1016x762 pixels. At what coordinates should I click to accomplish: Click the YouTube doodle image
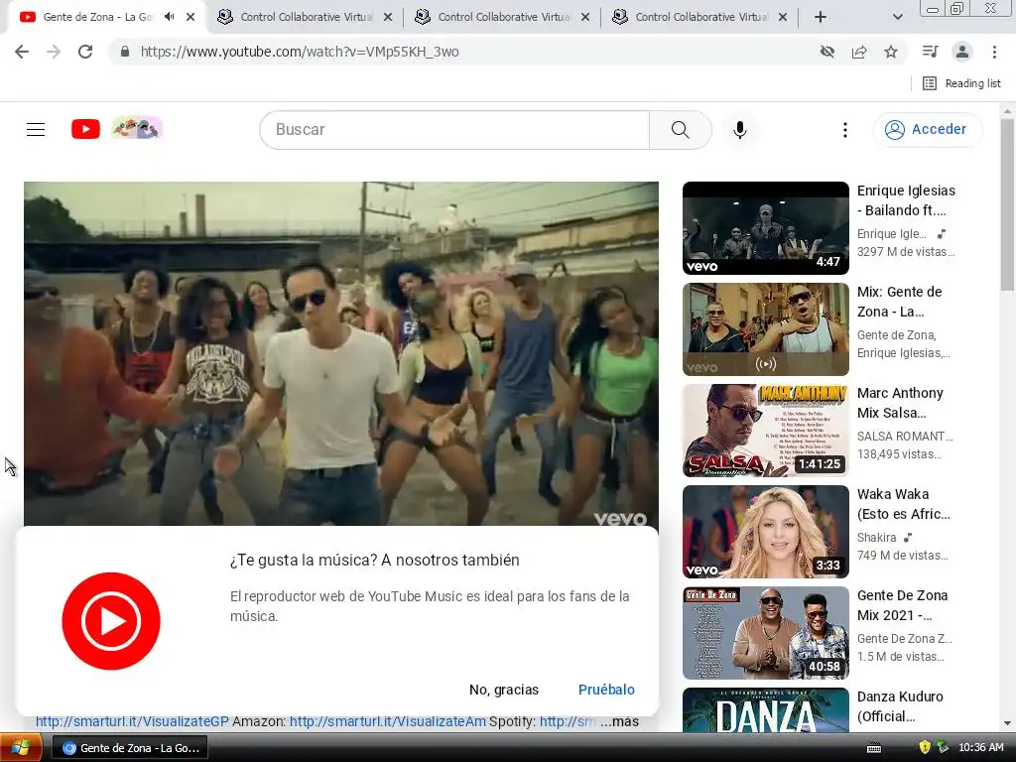pos(136,128)
